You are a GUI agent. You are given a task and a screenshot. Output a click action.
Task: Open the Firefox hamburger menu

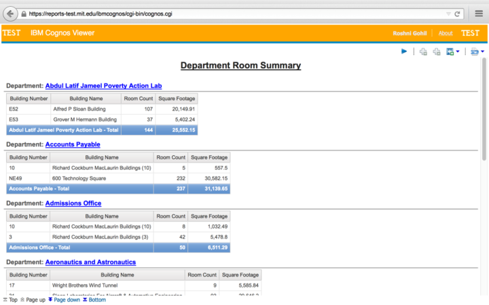[x=478, y=14]
